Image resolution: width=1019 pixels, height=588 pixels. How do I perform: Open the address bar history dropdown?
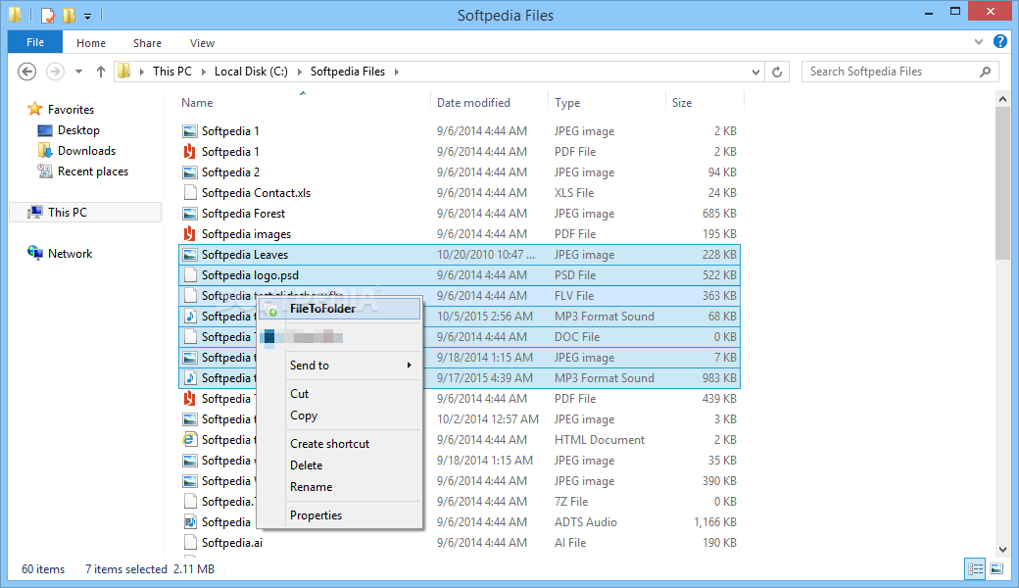pyautogui.click(x=755, y=73)
